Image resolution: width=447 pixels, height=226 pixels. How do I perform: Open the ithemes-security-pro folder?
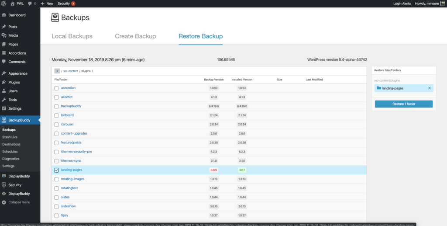coord(76,152)
